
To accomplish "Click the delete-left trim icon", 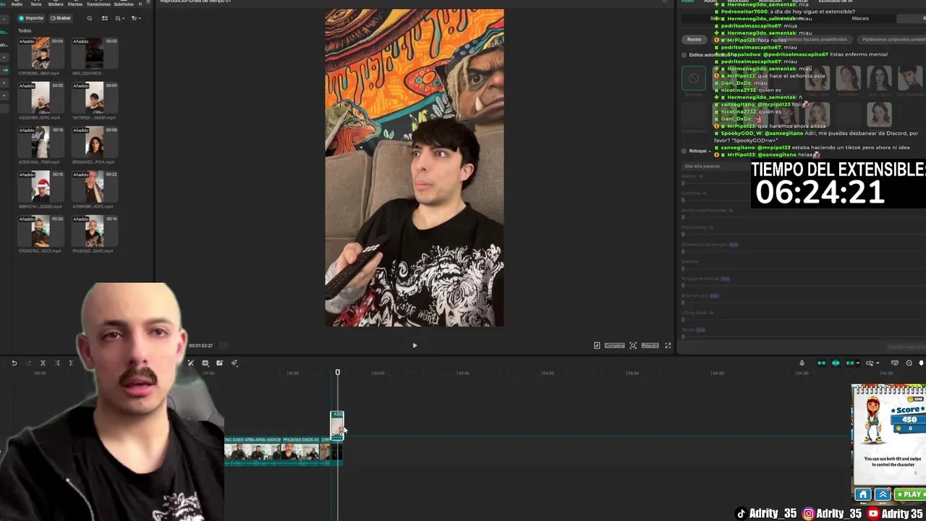I will pos(57,363).
